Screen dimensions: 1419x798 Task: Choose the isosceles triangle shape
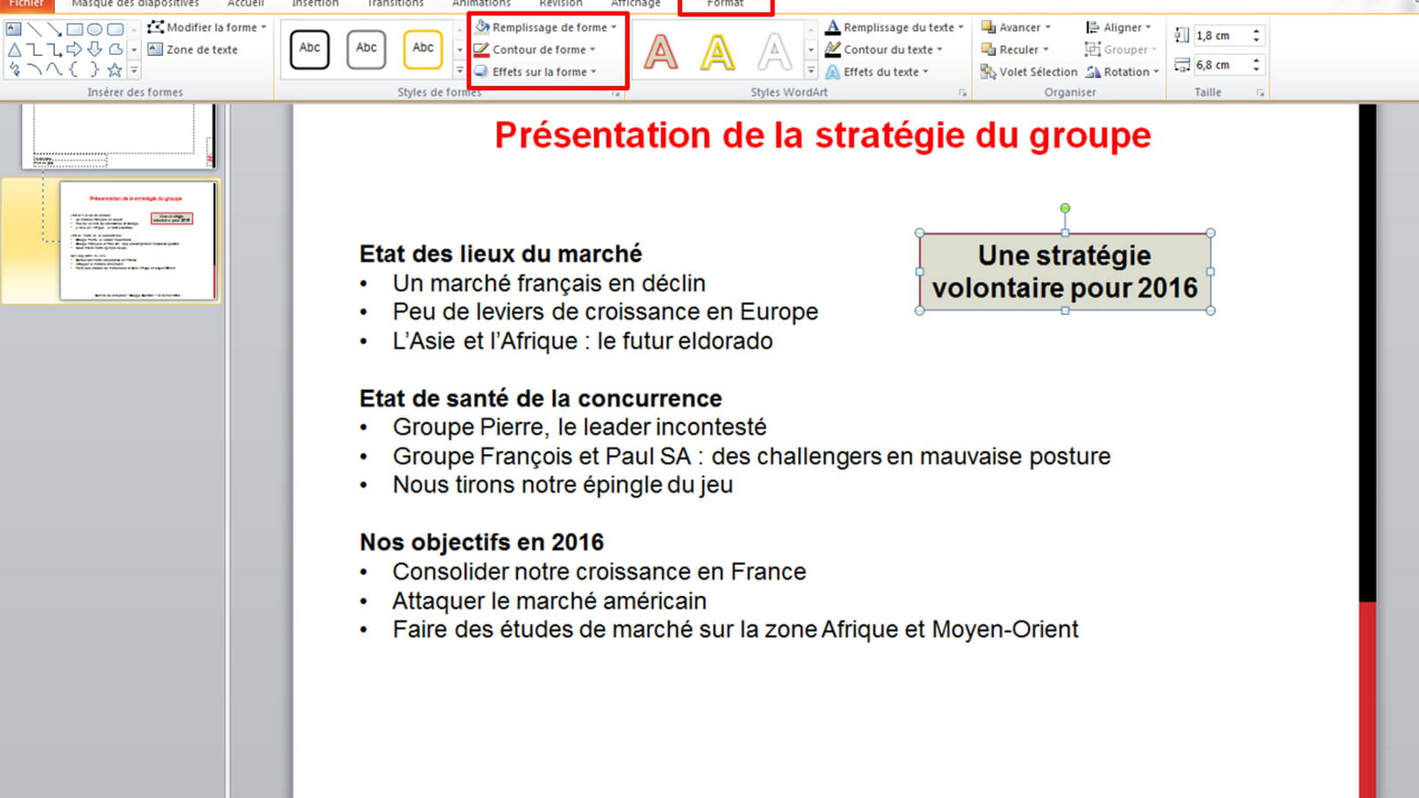tap(14, 50)
